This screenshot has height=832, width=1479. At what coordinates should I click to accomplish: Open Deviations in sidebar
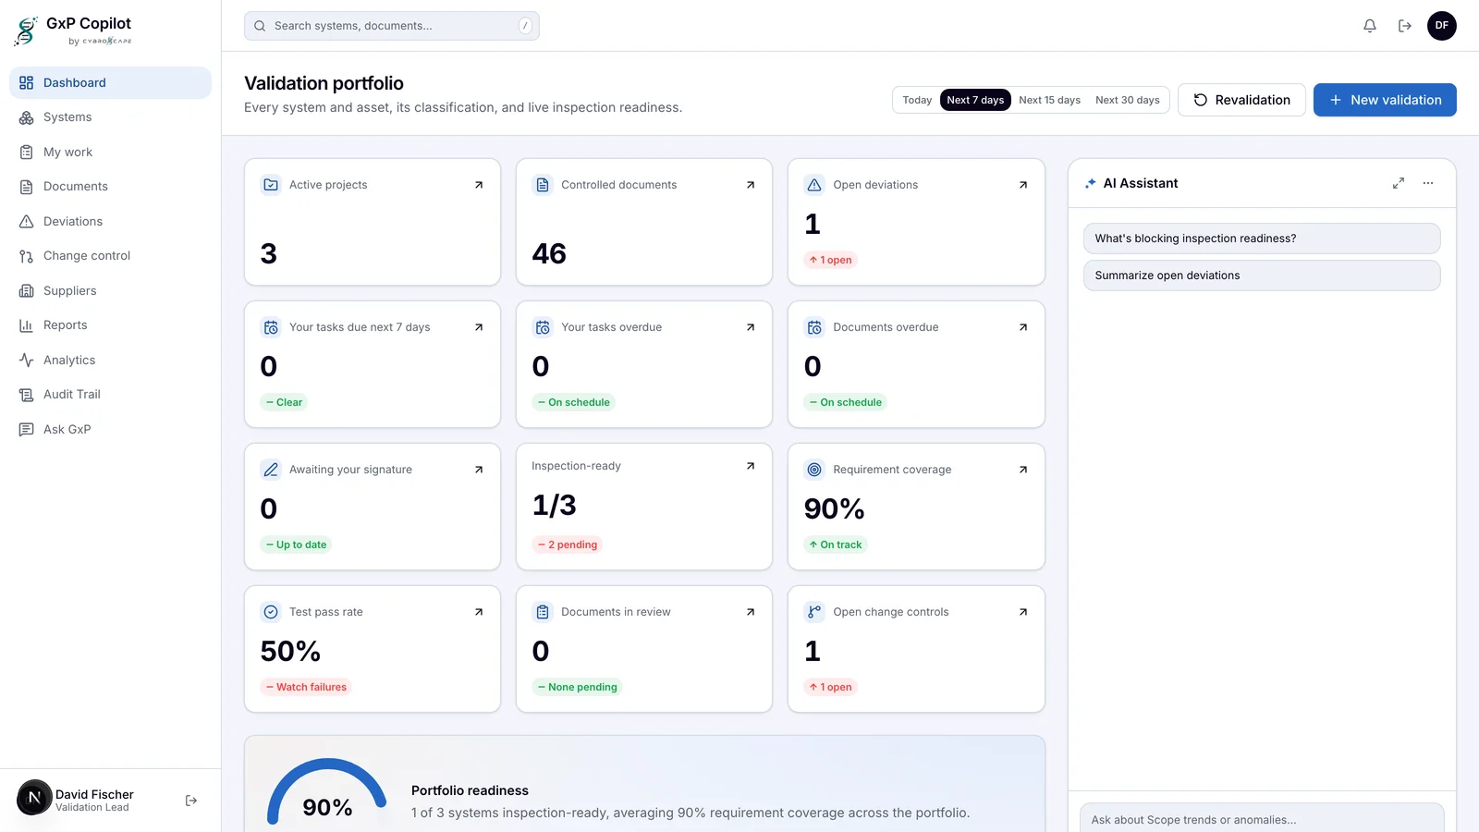coord(110,221)
